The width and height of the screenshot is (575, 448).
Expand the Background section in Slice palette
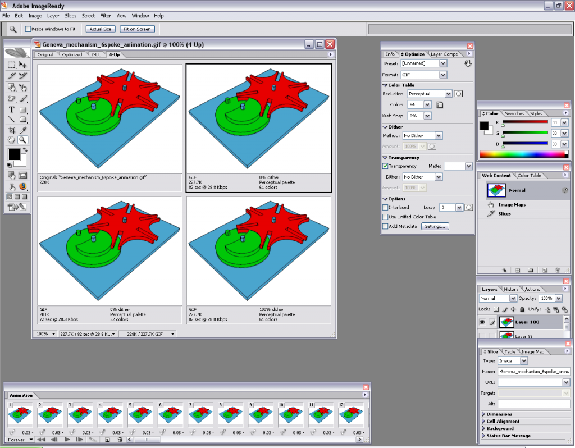pyautogui.click(x=483, y=428)
